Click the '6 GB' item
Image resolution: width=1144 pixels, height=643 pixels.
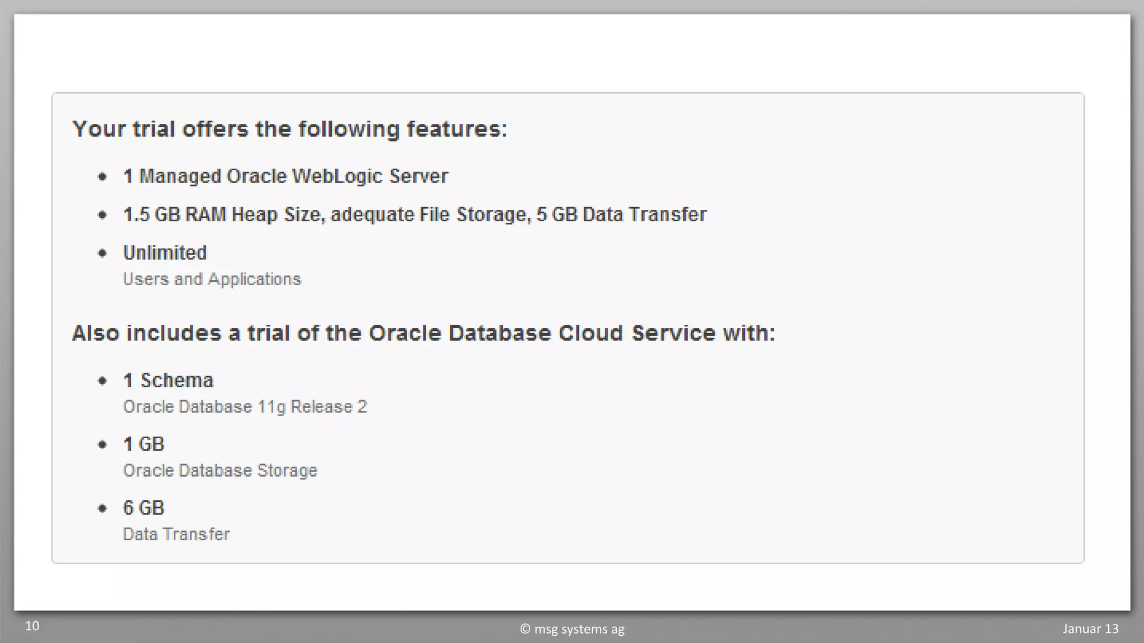tap(144, 508)
